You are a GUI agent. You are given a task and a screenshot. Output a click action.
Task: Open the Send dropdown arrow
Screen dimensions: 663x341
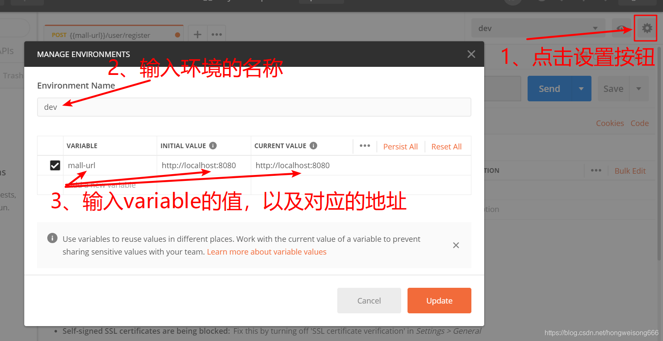coord(581,89)
